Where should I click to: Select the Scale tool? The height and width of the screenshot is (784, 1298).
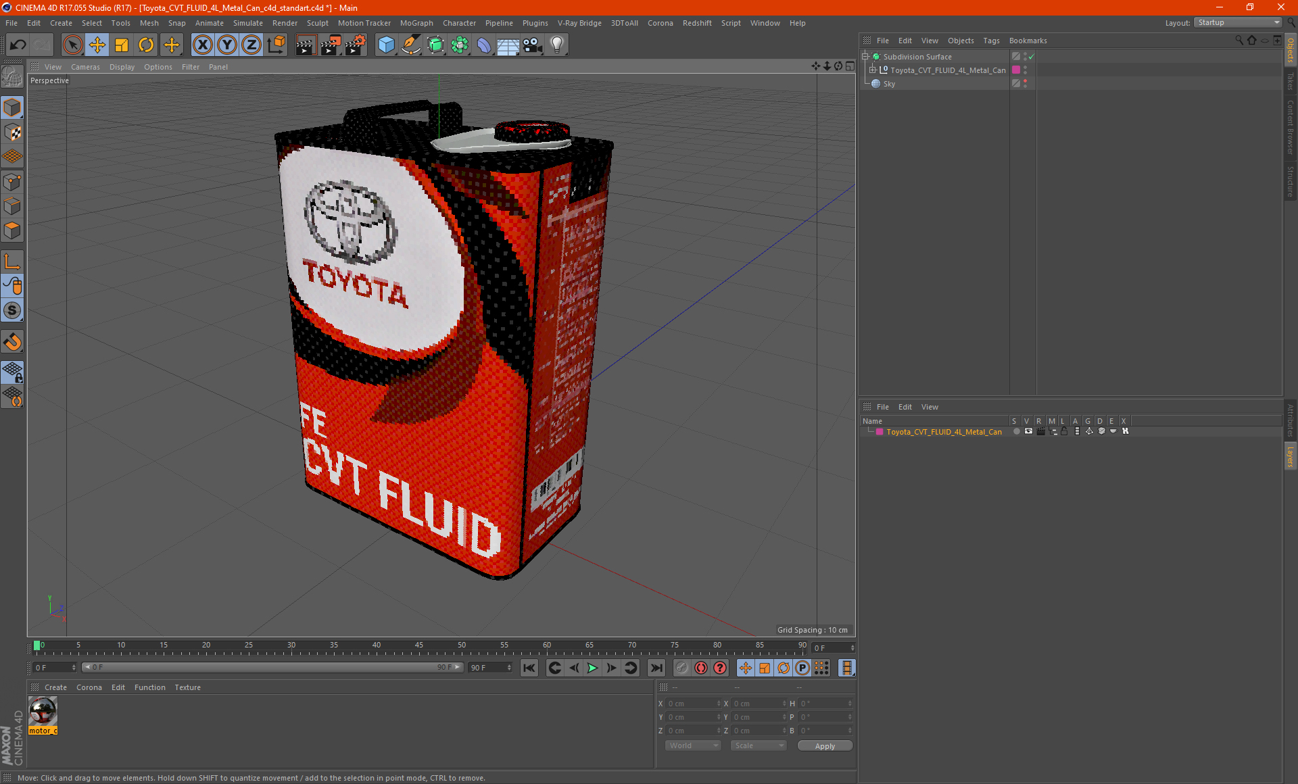[x=122, y=45]
